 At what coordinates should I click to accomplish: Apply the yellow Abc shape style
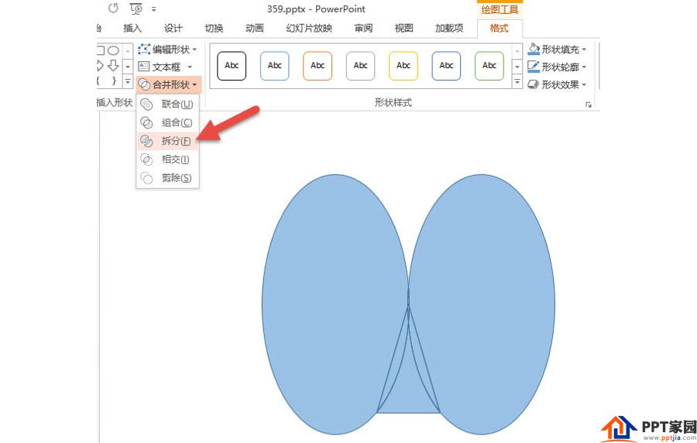point(403,66)
